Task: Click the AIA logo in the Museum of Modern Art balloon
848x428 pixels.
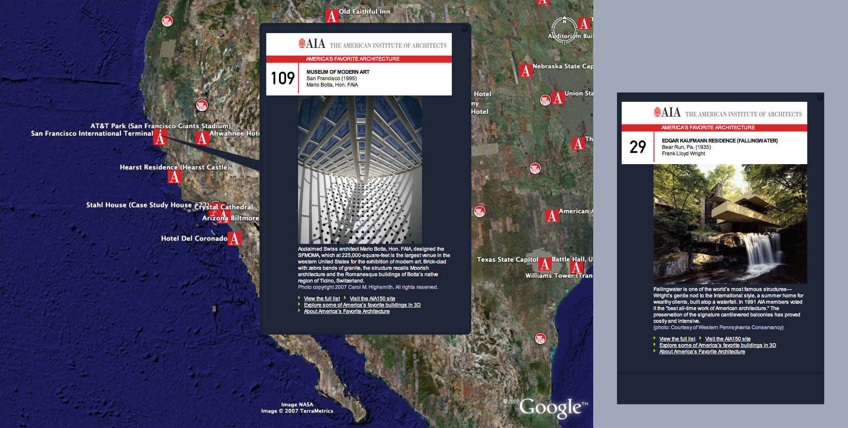Action: [312, 44]
